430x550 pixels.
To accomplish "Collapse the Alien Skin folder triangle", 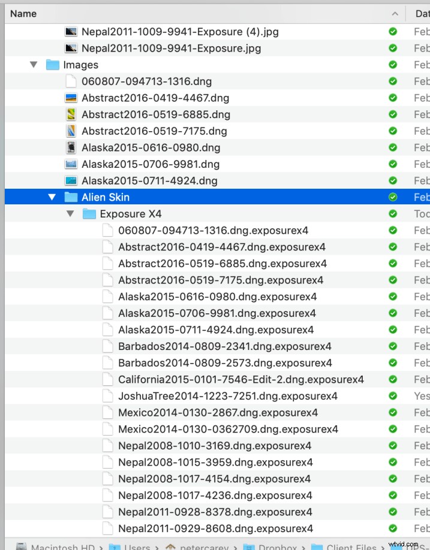I will pyautogui.click(x=52, y=197).
